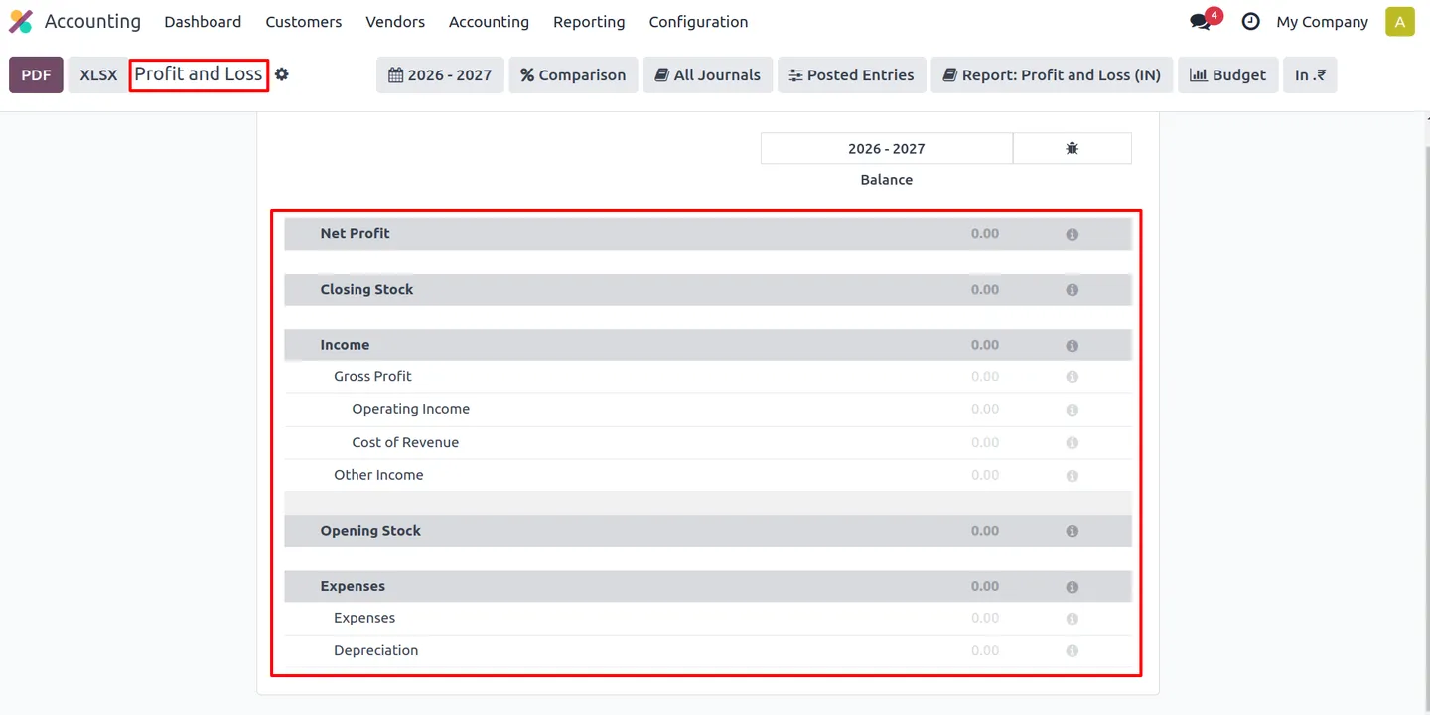Expand the Other Income line
1430x715 pixels.
tap(378, 475)
